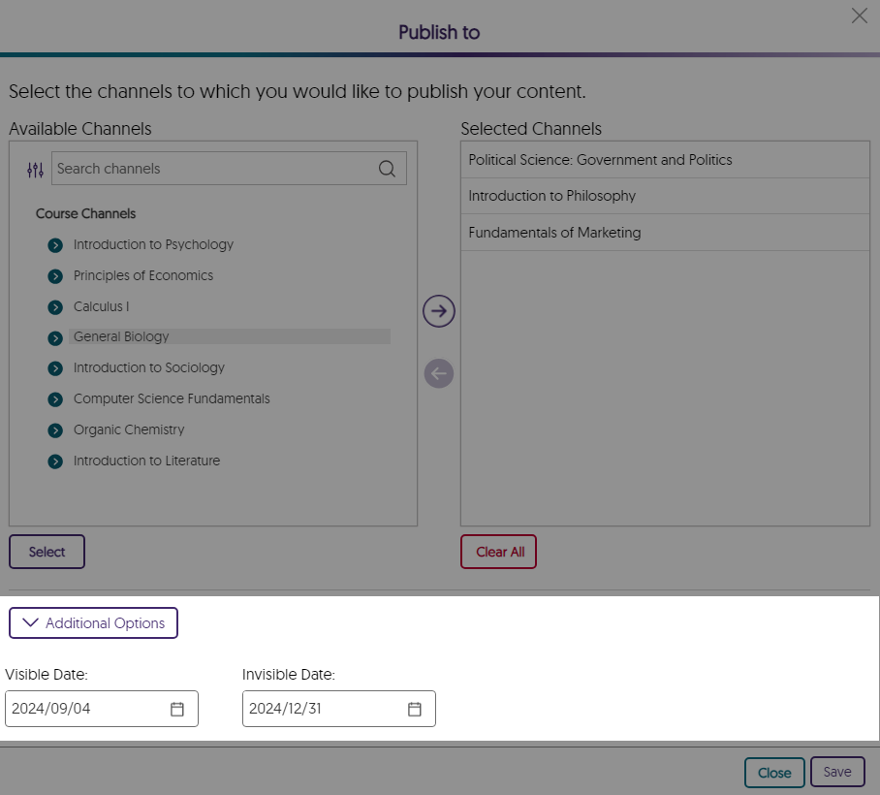Image resolution: width=880 pixels, height=795 pixels.
Task: Click the chevron beside Principles of Economics
Action: [x=55, y=275]
